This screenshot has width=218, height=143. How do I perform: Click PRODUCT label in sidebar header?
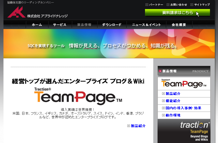pos(201,71)
